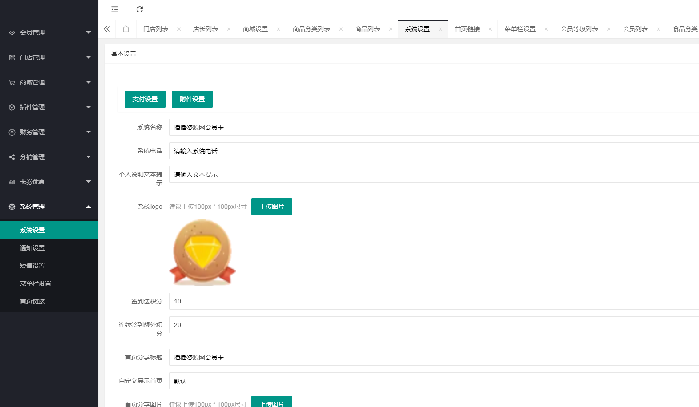Screen dimensions: 699x407
Task: Click the 签到送积分 input field
Action: pos(434,301)
